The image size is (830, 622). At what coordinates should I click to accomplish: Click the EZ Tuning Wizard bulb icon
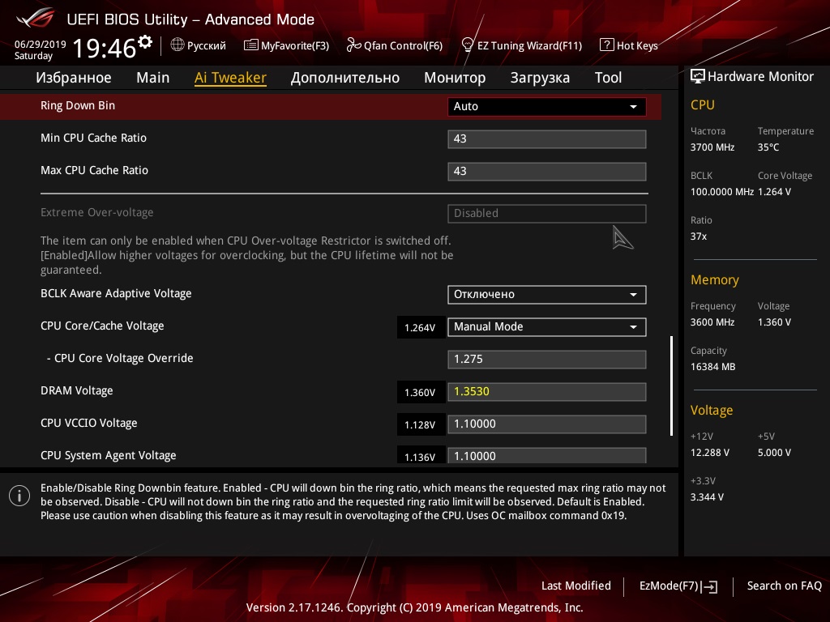pyautogui.click(x=467, y=45)
